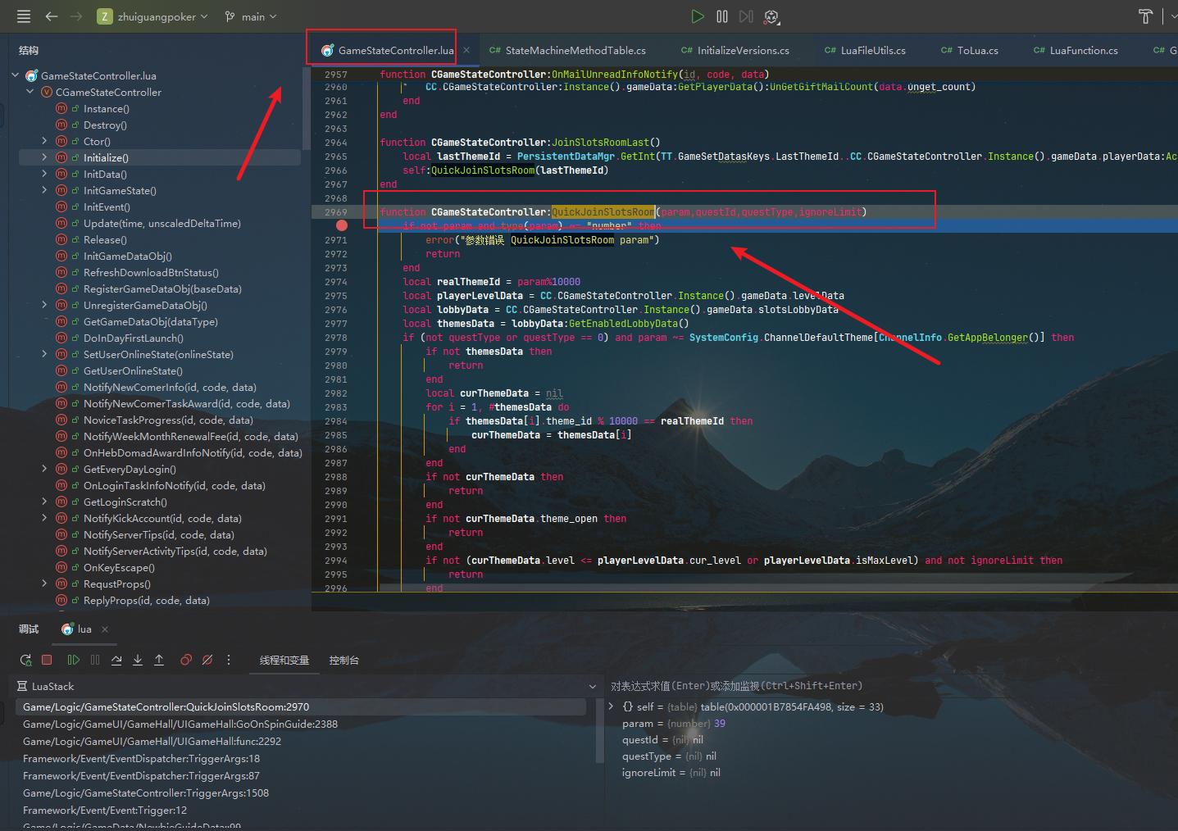Open the InitializeVersions.cs tab
This screenshot has height=831, width=1178.
coord(735,50)
